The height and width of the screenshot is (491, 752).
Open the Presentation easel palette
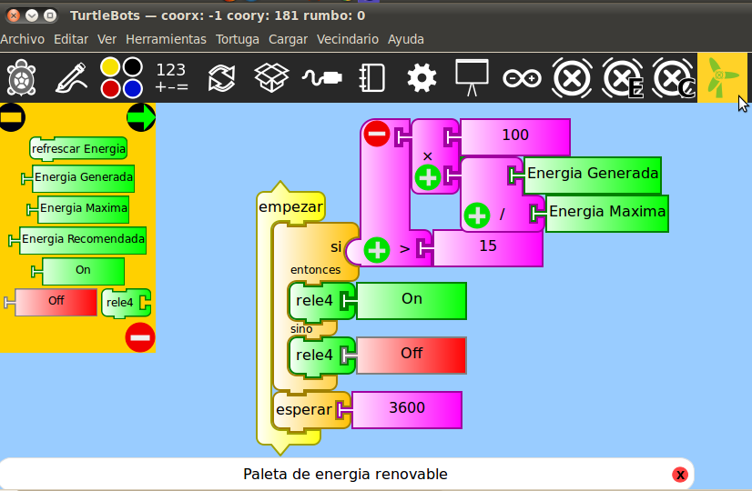click(472, 77)
